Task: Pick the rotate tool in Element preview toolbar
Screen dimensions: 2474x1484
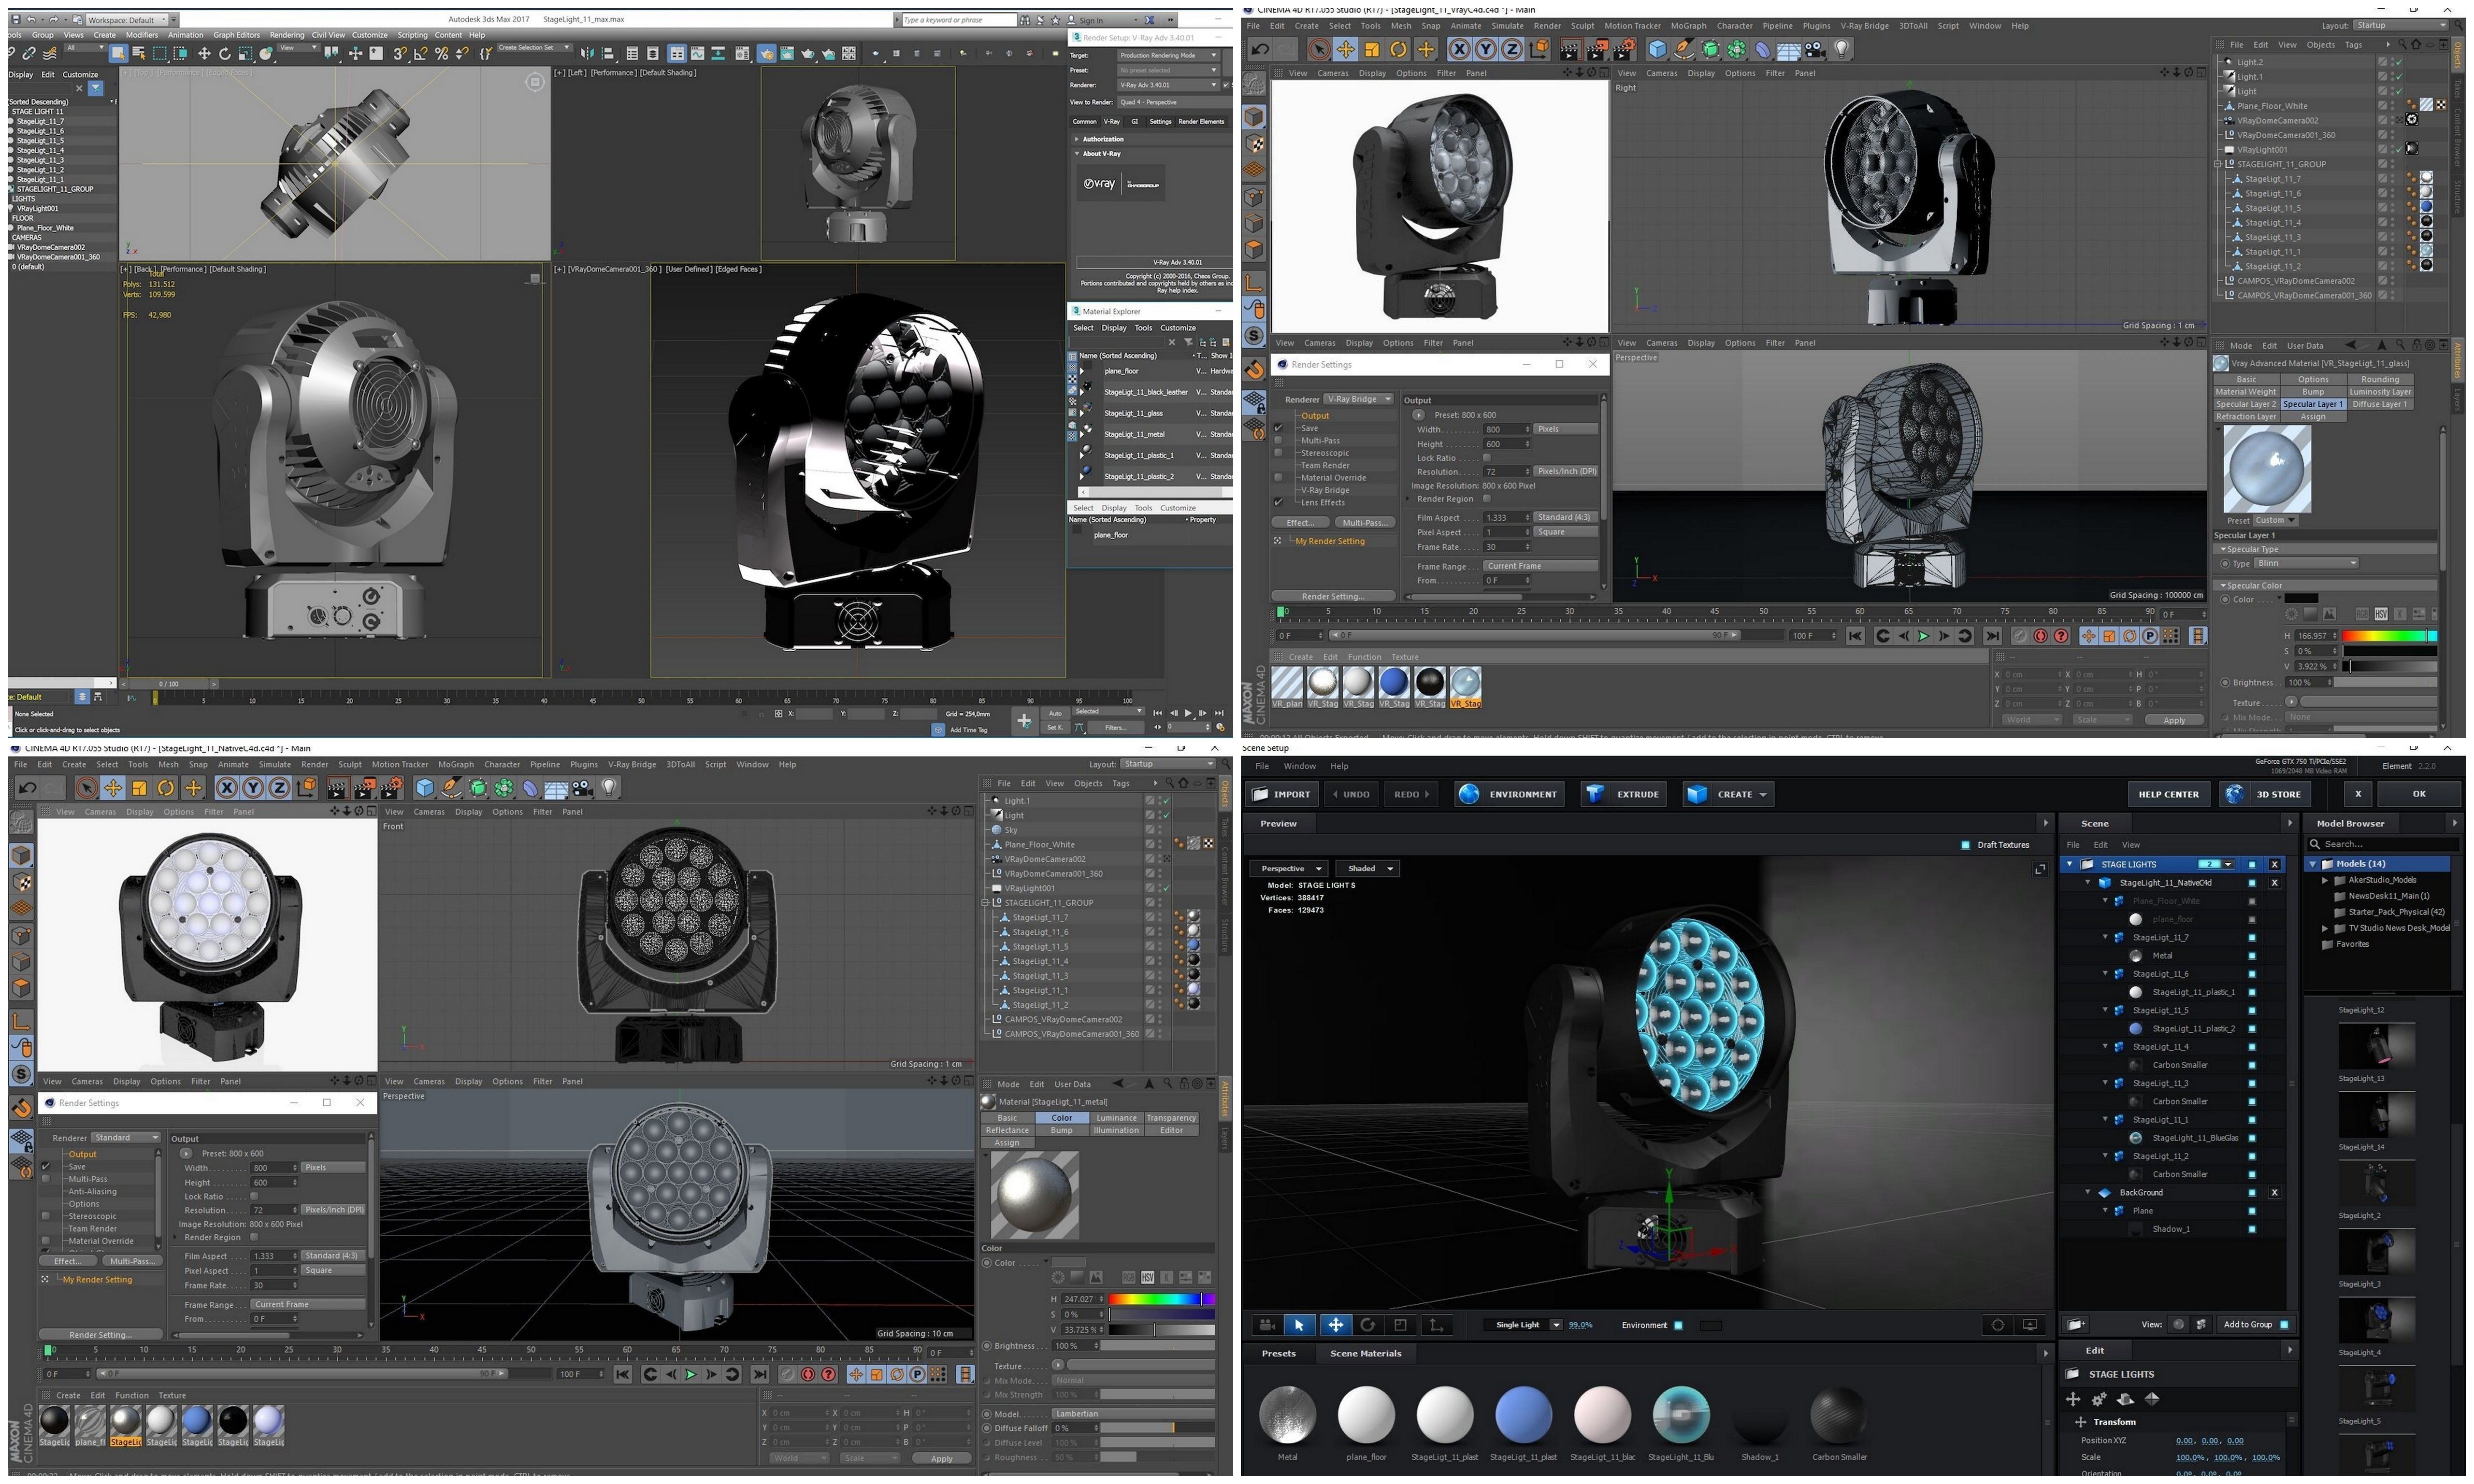Action: click(1367, 1325)
